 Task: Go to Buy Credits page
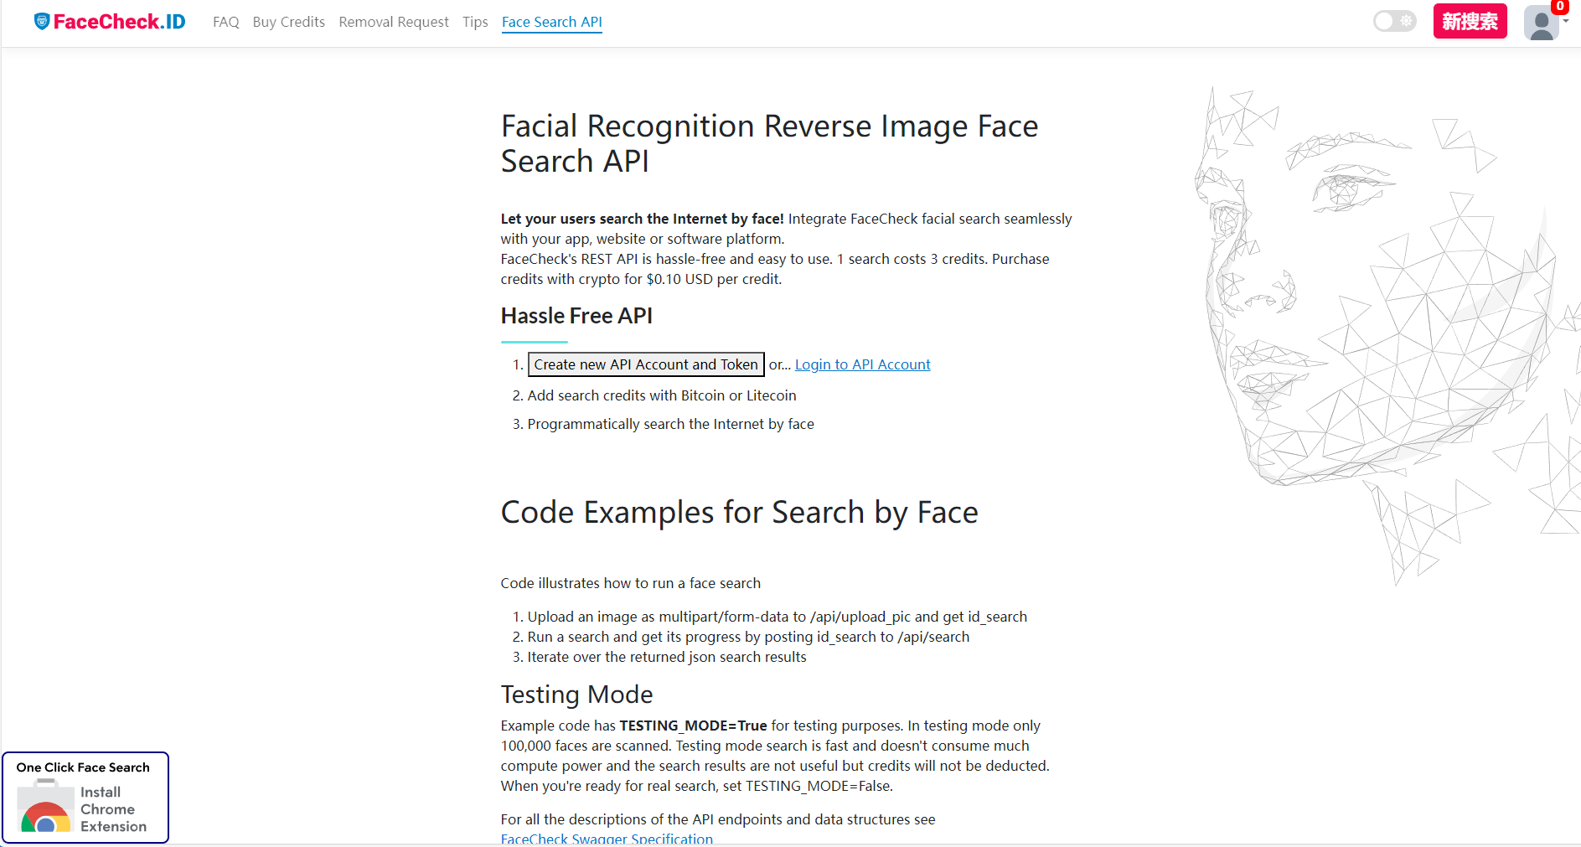click(x=288, y=22)
